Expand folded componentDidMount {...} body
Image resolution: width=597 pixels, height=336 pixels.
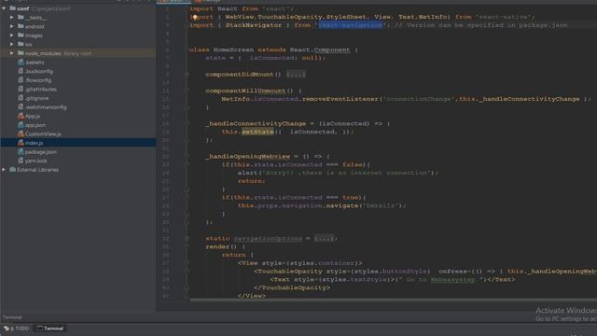(x=296, y=75)
